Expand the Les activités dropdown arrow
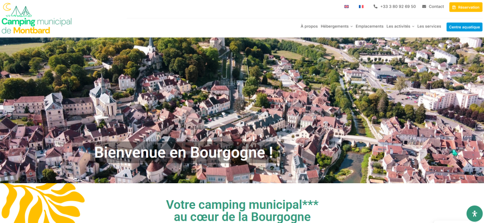Viewport: 484px width, 223px height. click(413, 27)
